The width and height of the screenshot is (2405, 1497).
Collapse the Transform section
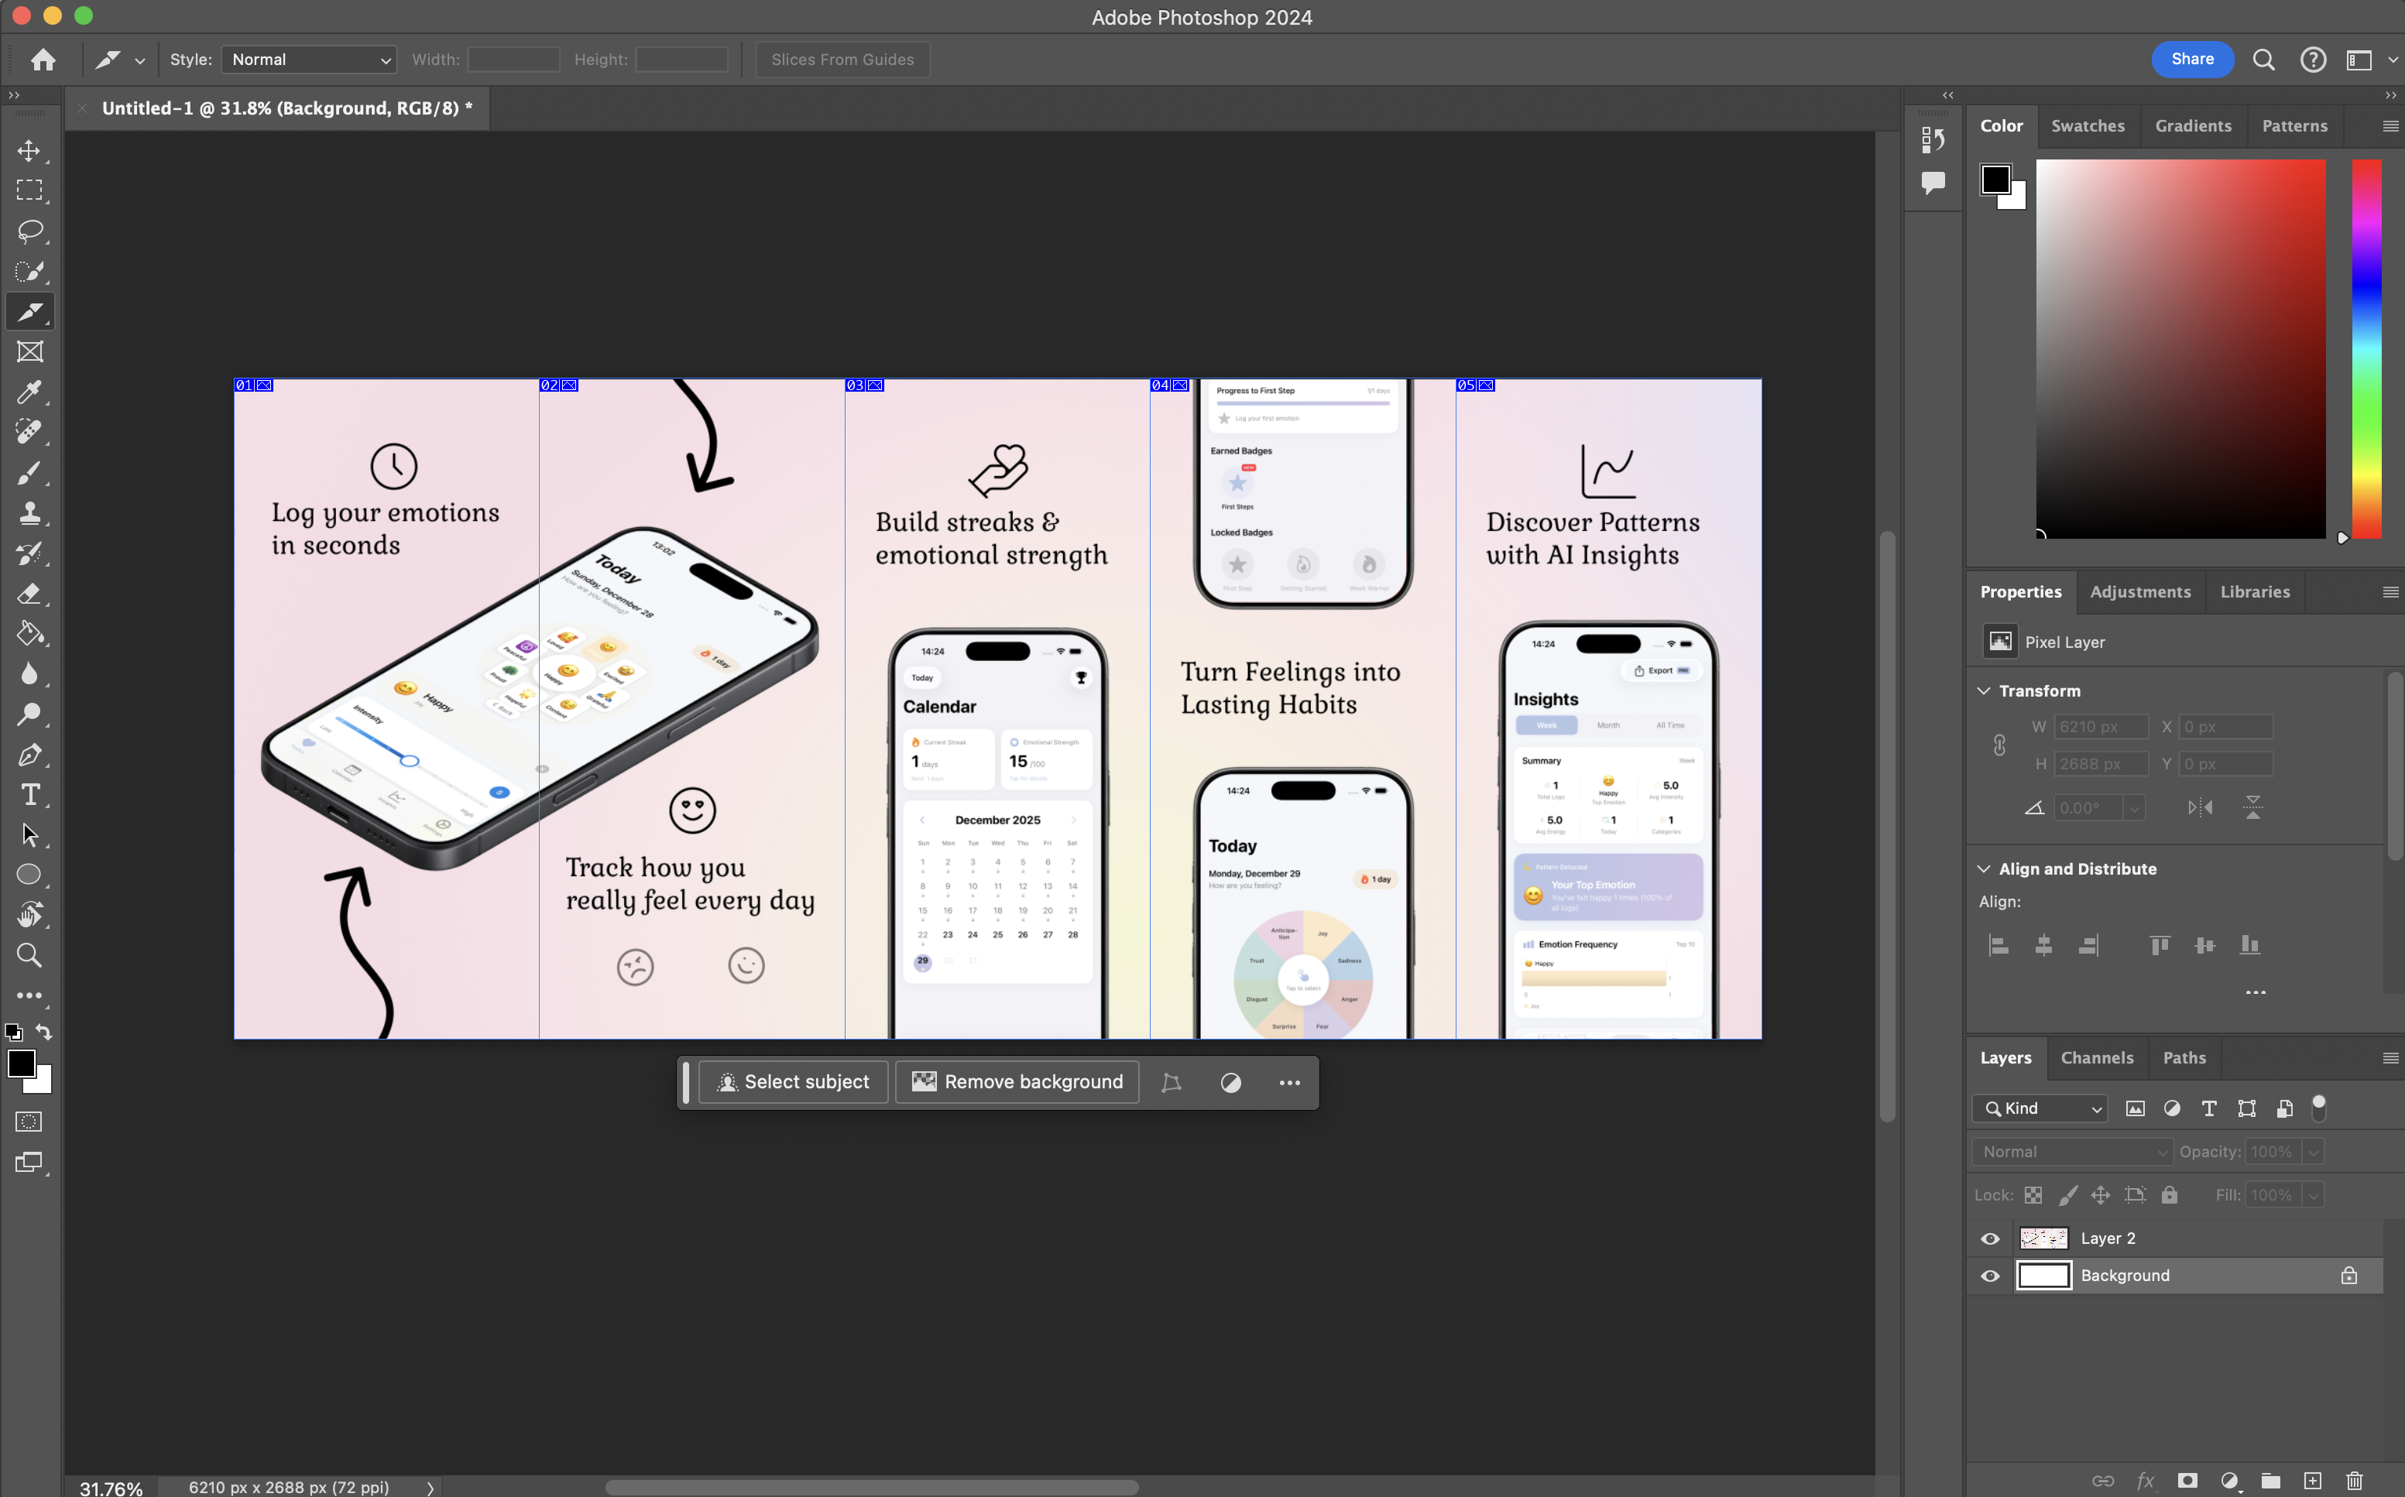[x=1985, y=691]
